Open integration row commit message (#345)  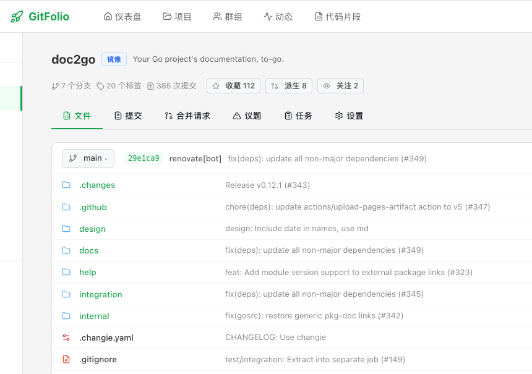click(x=324, y=294)
